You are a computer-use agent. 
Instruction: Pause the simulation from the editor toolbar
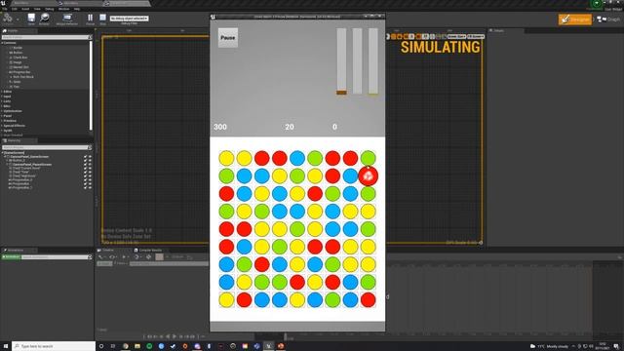91,19
